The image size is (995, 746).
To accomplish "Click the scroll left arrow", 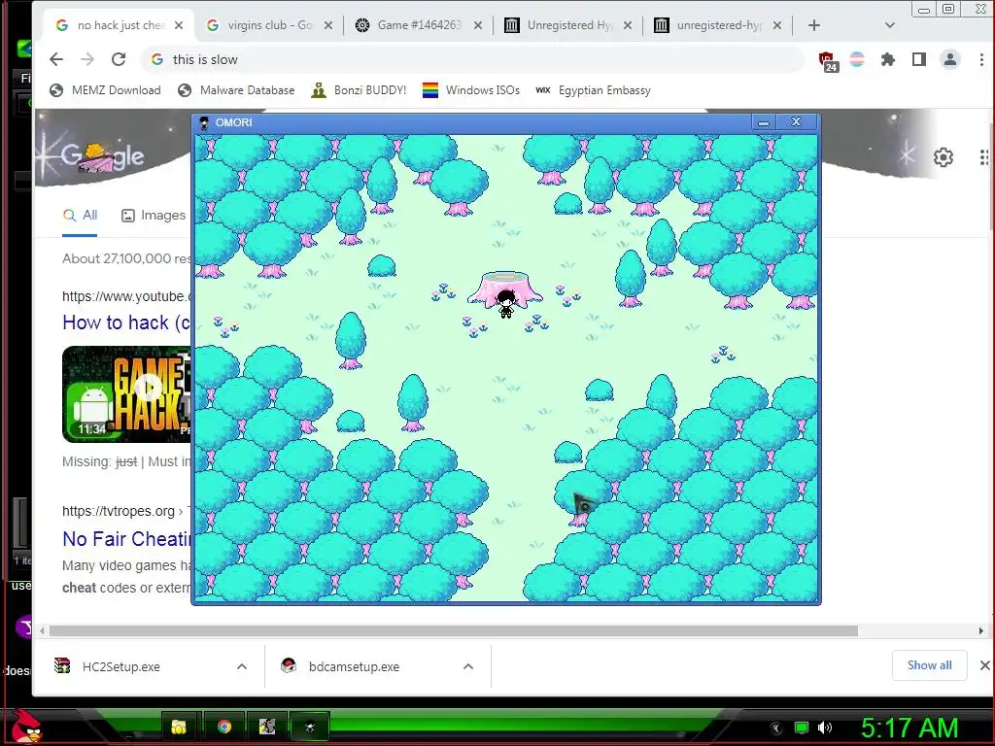I will point(42,630).
